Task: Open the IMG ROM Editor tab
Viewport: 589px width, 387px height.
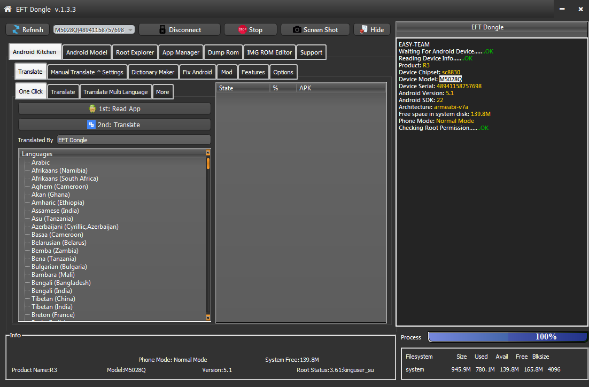Action: pos(269,52)
